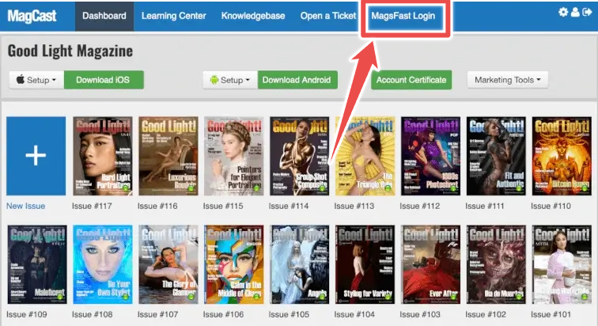Open Issue #105 cover thumbnail
Screen dimensions: 598x326
click(x=299, y=264)
